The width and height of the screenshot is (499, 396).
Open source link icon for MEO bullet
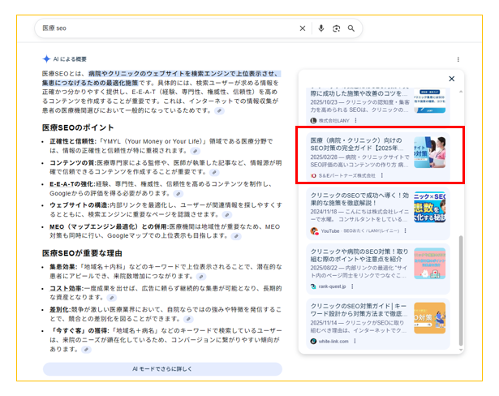tap(236, 236)
